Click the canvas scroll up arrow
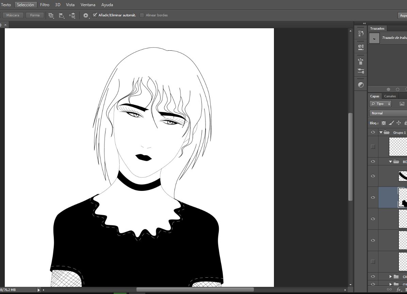 [x=351, y=31]
